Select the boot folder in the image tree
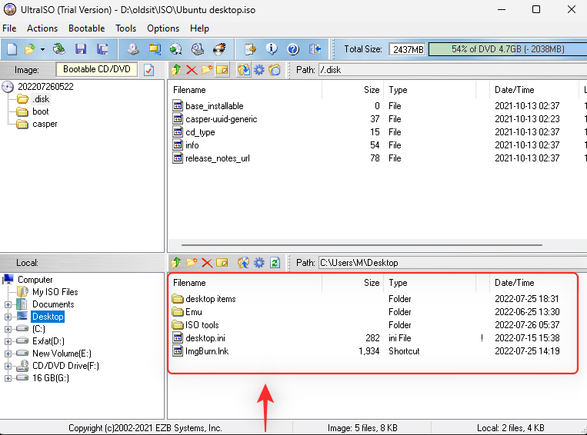Image resolution: width=587 pixels, height=435 pixels. (x=41, y=111)
